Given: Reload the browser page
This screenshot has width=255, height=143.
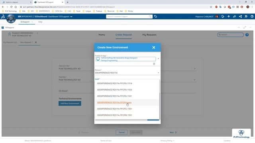Looking at the screenshot, I should click(11, 7).
